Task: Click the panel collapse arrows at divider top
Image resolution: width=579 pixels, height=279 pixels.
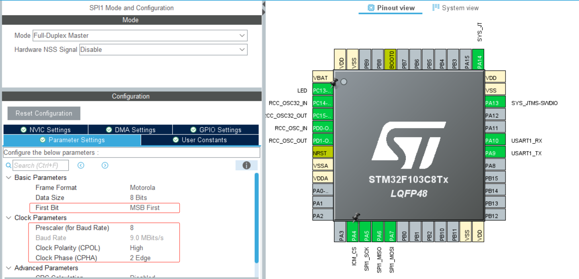Action: [x=264, y=8]
